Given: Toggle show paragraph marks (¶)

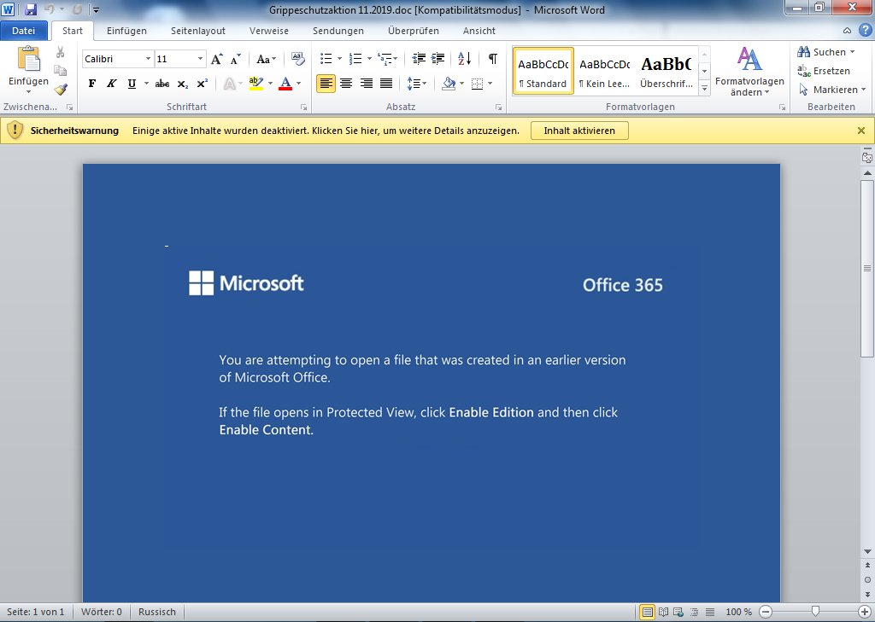Looking at the screenshot, I should (x=493, y=59).
